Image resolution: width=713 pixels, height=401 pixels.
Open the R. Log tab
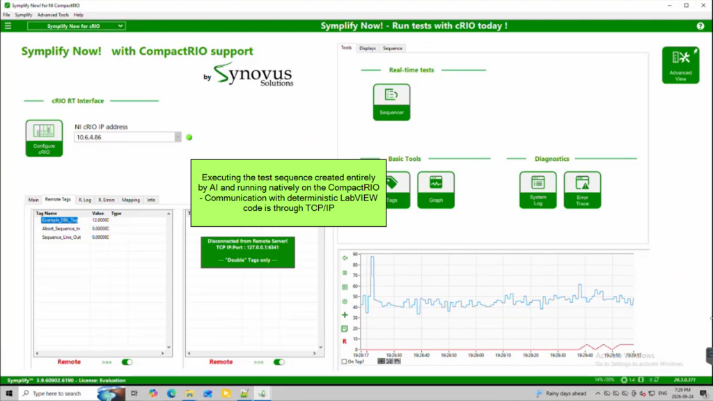pyautogui.click(x=85, y=200)
